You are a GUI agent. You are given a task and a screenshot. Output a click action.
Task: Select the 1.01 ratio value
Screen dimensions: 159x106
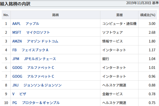[x=152, y=68]
